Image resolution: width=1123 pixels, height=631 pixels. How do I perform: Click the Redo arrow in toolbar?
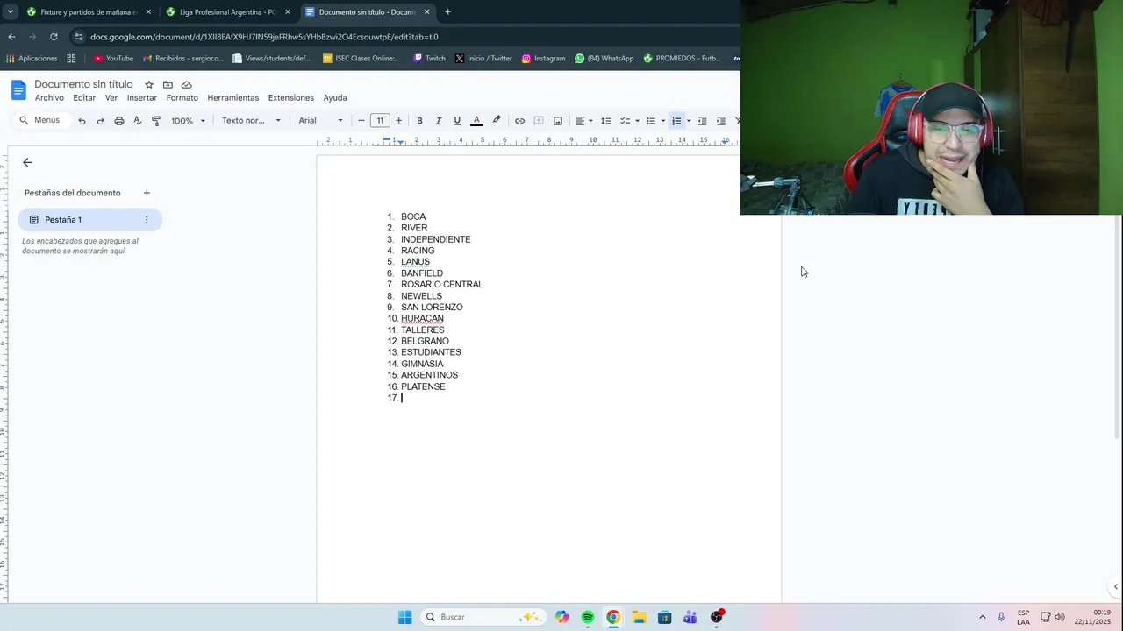pyautogui.click(x=100, y=121)
